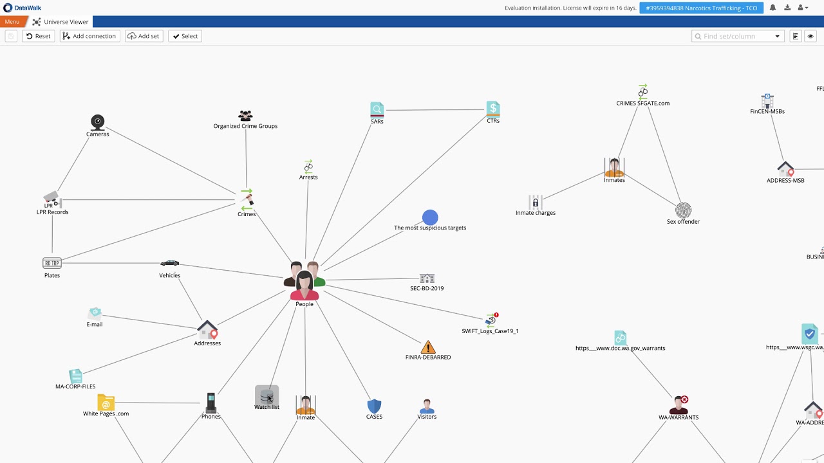This screenshot has height=463, width=824.
Task: Select the MA-CORP-FILES document node
Action: [x=75, y=376]
